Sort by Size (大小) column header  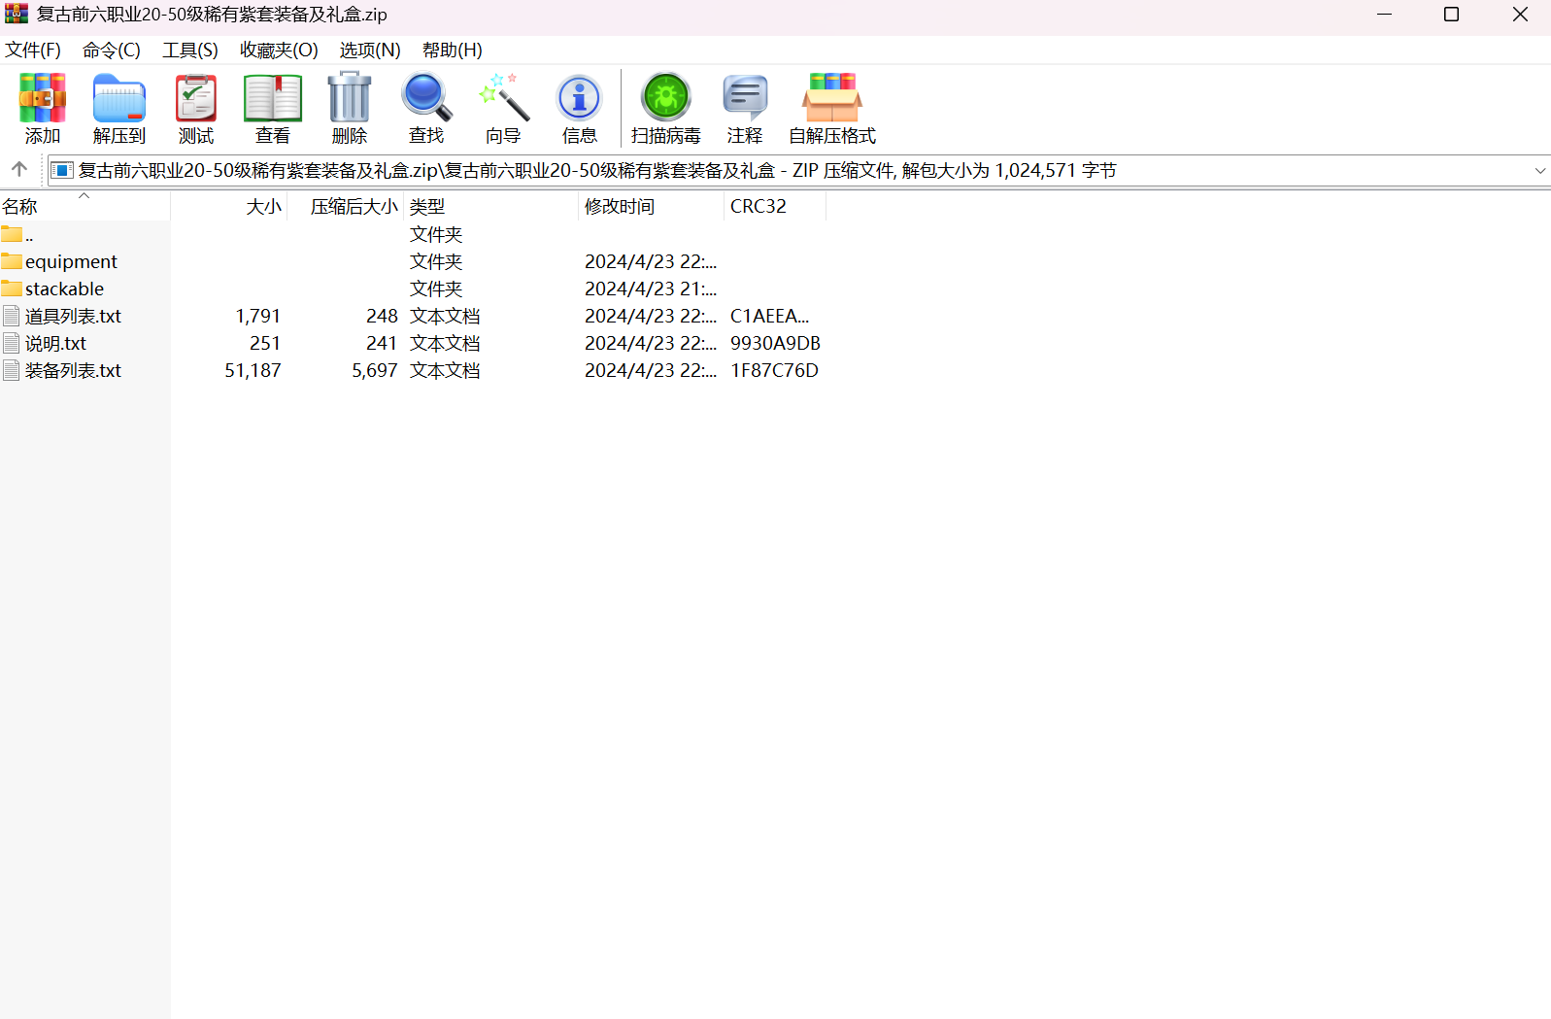[x=228, y=206]
